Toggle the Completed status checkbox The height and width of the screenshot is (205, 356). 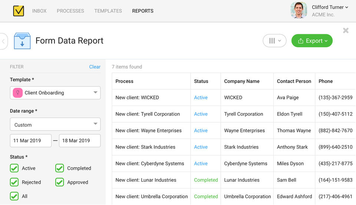pos(60,168)
